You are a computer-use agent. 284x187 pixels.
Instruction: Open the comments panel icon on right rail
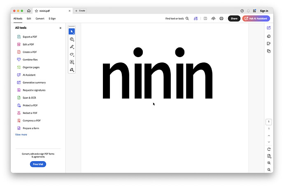coord(269,36)
